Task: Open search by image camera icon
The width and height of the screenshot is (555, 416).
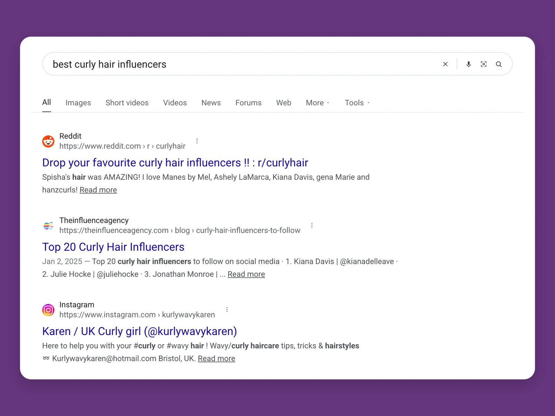Action: pyautogui.click(x=484, y=64)
